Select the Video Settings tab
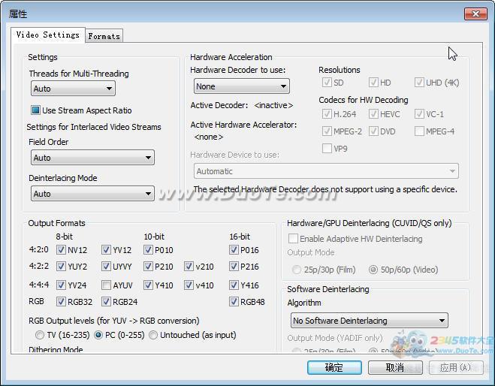495x386 pixels. (x=47, y=35)
